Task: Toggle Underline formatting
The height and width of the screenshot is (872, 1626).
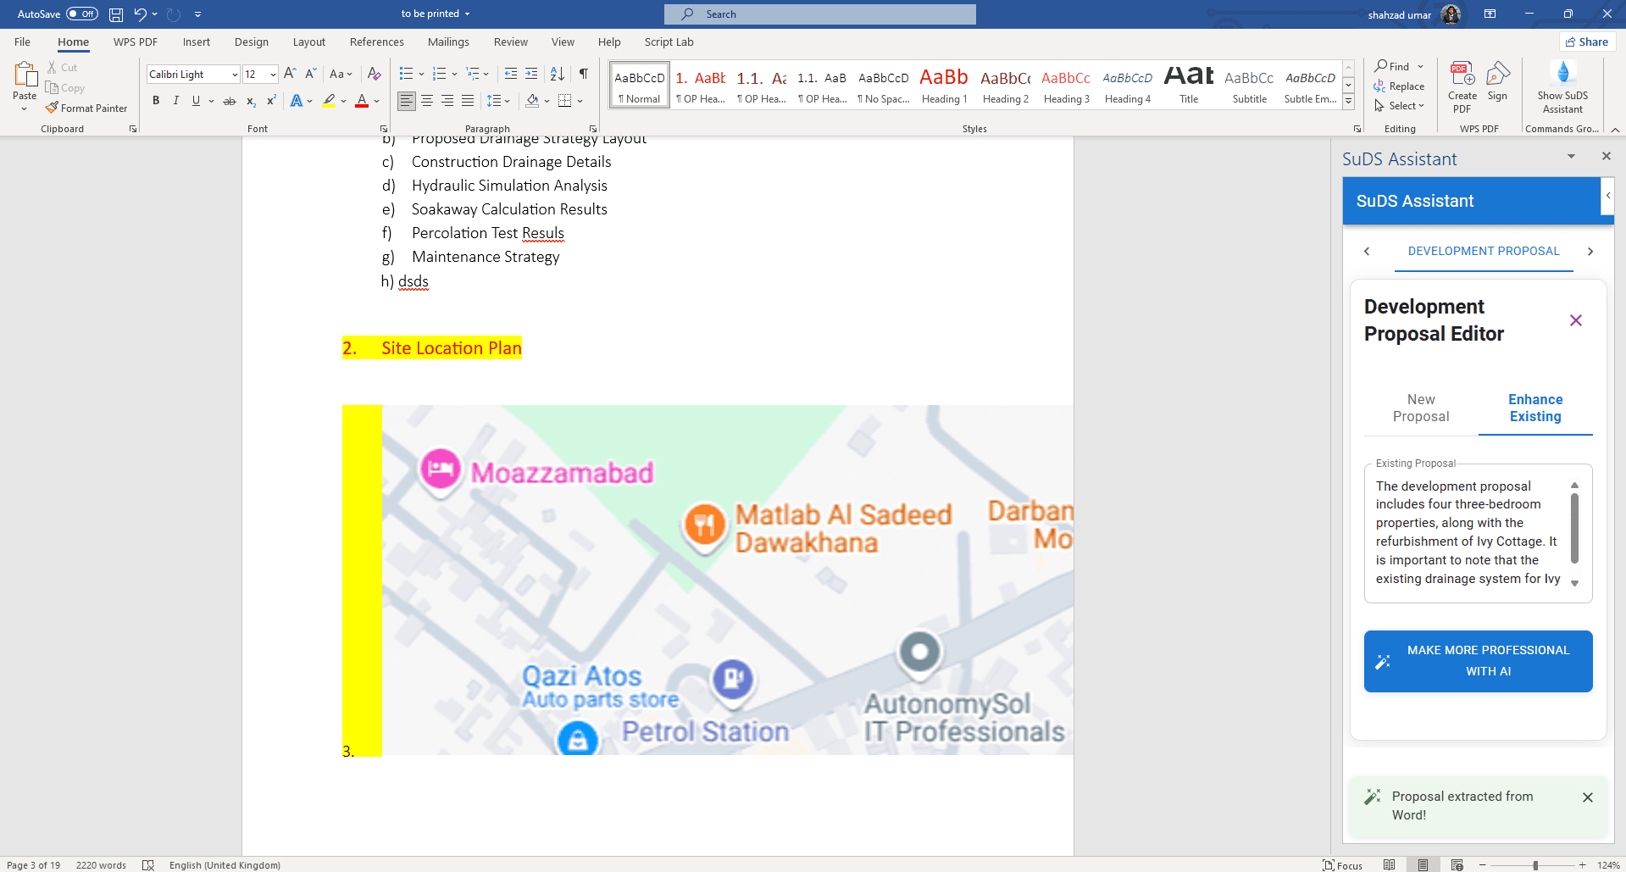Action: pyautogui.click(x=196, y=101)
